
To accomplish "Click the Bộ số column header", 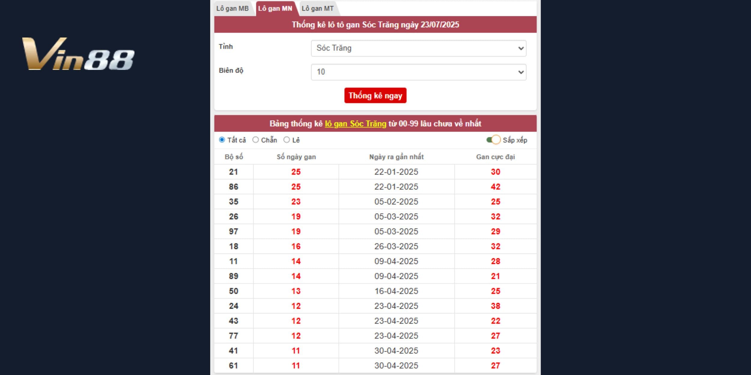I will click(234, 157).
